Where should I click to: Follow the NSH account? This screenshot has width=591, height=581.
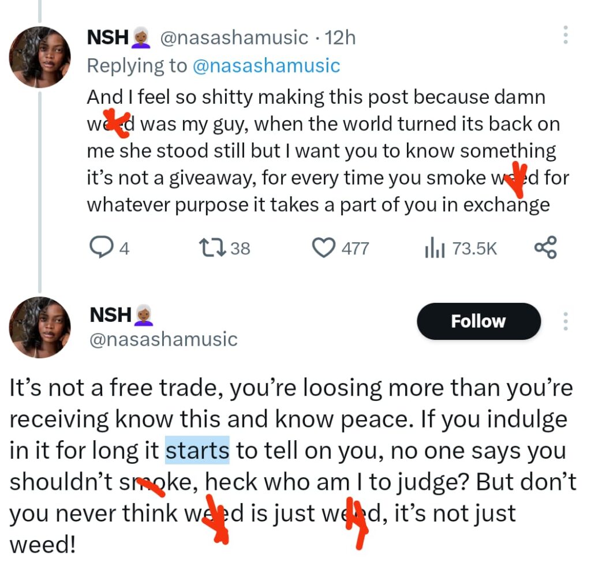tap(478, 321)
